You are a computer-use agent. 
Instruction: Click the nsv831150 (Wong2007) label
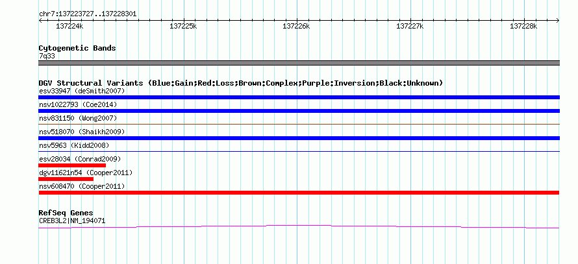(x=78, y=118)
